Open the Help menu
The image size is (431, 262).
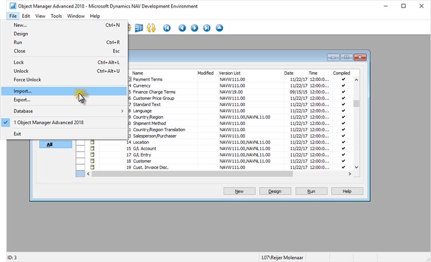pyautogui.click(x=95, y=16)
